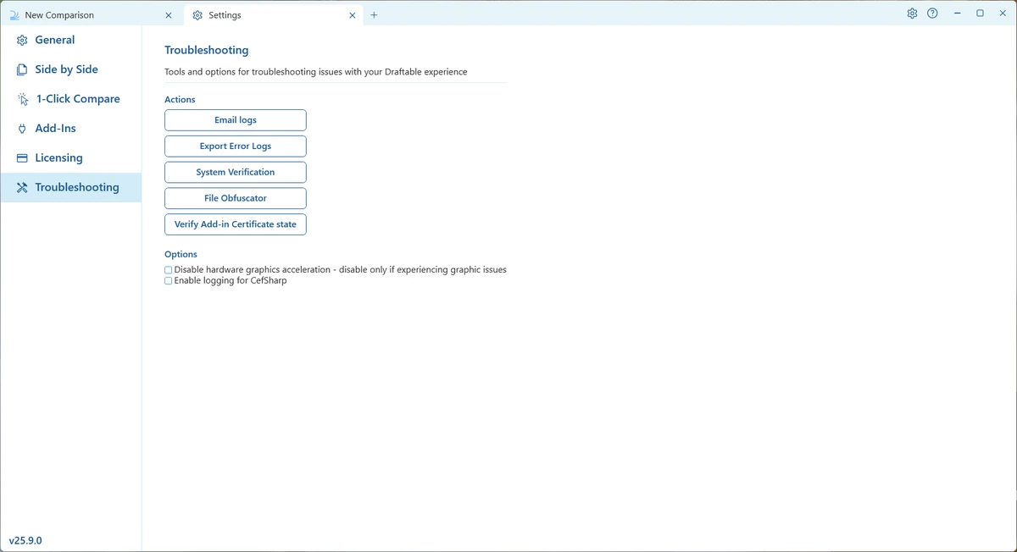Viewport: 1017px width, 552px height.
Task: Click the Email logs button
Action: pos(236,120)
